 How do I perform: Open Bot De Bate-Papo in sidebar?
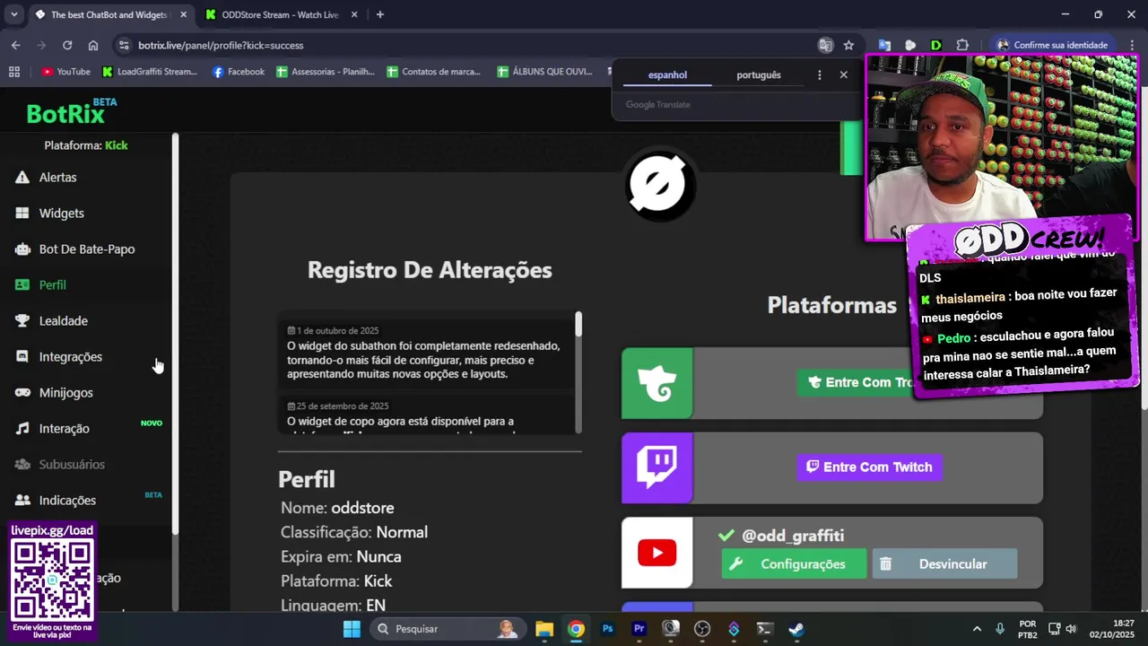pyautogui.click(x=86, y=249)
